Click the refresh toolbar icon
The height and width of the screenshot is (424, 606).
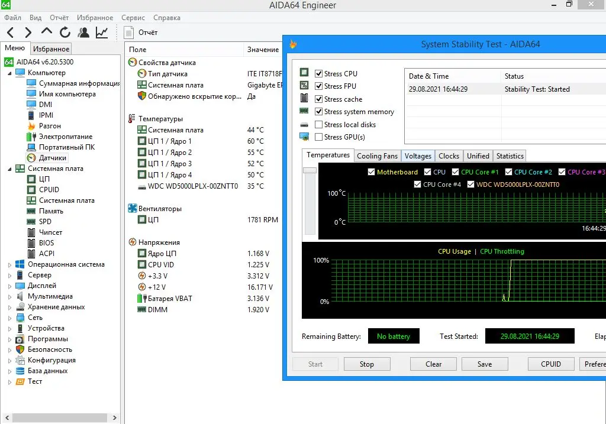click(x=65, y=33)
